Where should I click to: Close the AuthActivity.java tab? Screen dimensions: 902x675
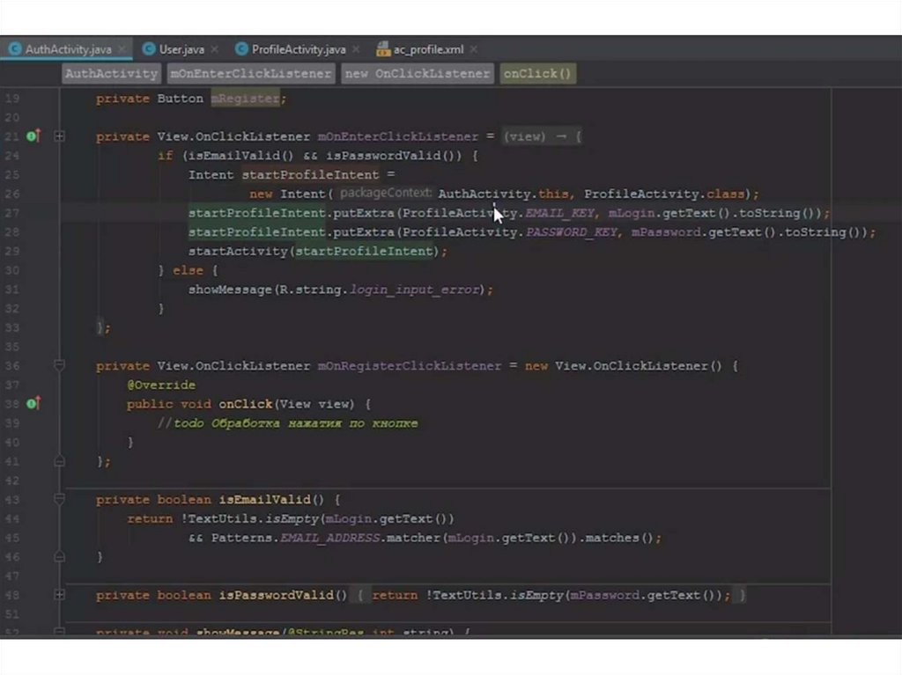[121, 49]
